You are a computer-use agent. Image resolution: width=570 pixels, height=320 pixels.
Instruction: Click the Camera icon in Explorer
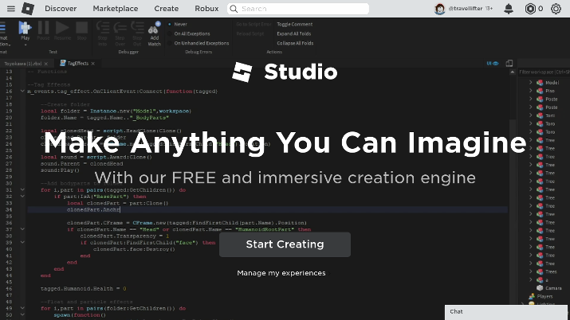540,288
